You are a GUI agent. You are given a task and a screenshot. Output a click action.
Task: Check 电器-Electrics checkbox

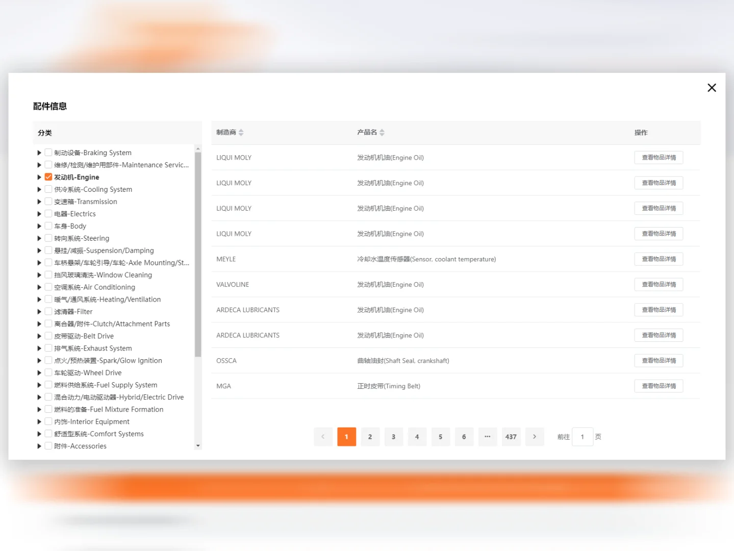click(x=48, y=214)
